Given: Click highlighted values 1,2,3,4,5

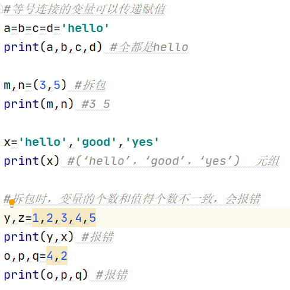Looking at the screenshot, I should click(x=64, y=218).
